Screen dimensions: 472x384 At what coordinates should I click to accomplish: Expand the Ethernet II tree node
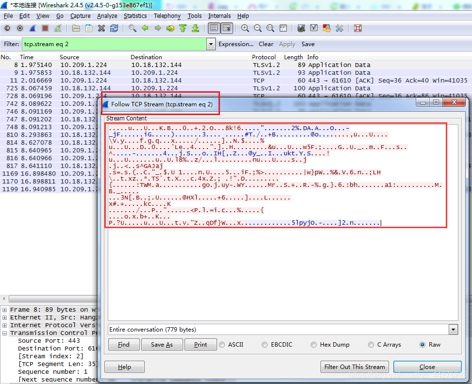point(4,317)
